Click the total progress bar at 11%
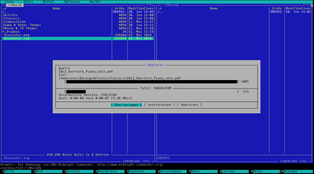The height and width of the screenshot is (174, 314). (152, 91)
